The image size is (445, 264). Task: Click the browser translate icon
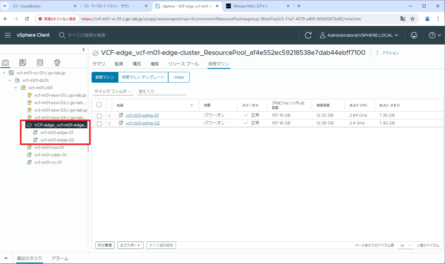click(x=403, y=19)
